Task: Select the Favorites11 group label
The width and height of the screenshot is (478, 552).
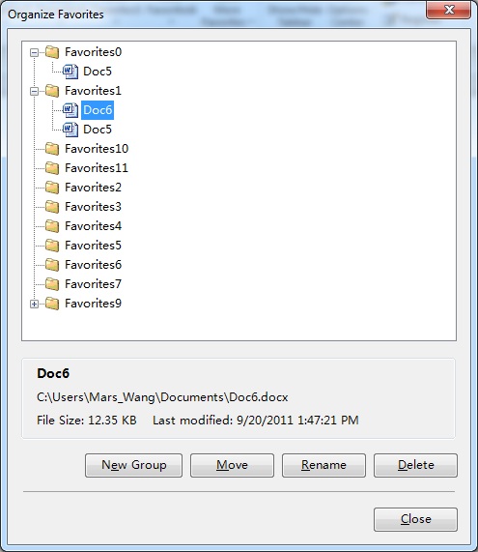Action: click(97, 168)
